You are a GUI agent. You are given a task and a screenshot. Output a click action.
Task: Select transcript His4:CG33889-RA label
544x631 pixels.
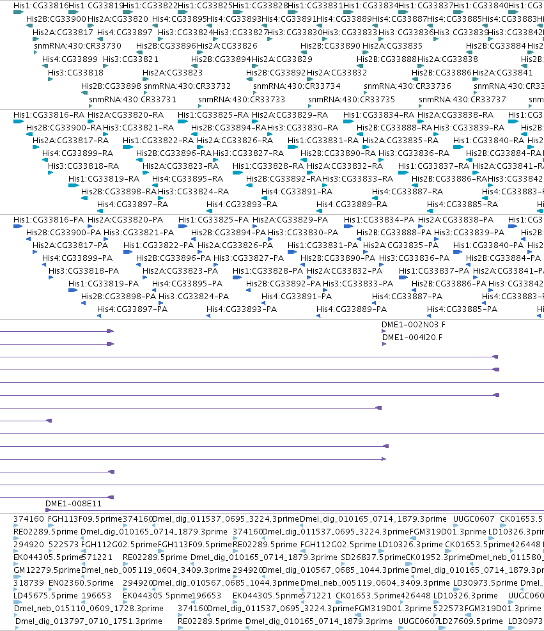pyautogui.click(x=352, y=205)
